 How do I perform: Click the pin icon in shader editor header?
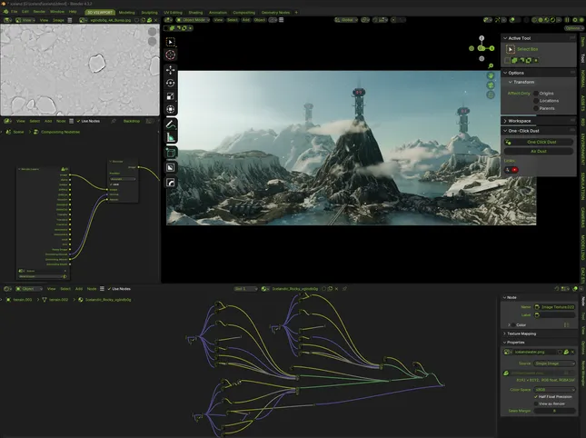tap(344, 288)
